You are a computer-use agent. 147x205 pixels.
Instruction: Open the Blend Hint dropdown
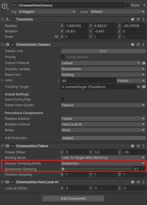point(103,75)
